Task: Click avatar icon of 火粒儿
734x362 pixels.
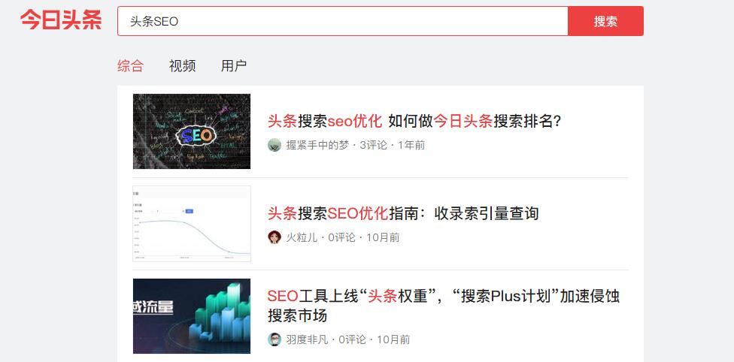Action: click(274, 237)
